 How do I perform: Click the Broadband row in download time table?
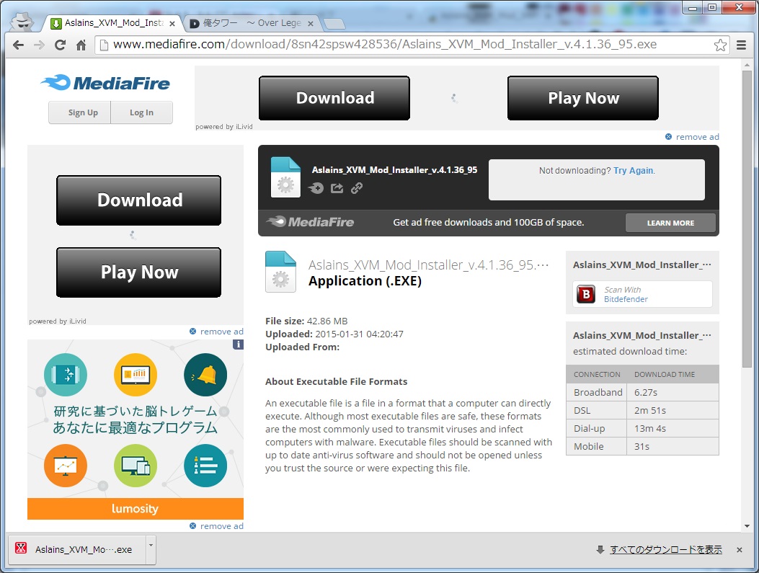(x=642, y=393)
